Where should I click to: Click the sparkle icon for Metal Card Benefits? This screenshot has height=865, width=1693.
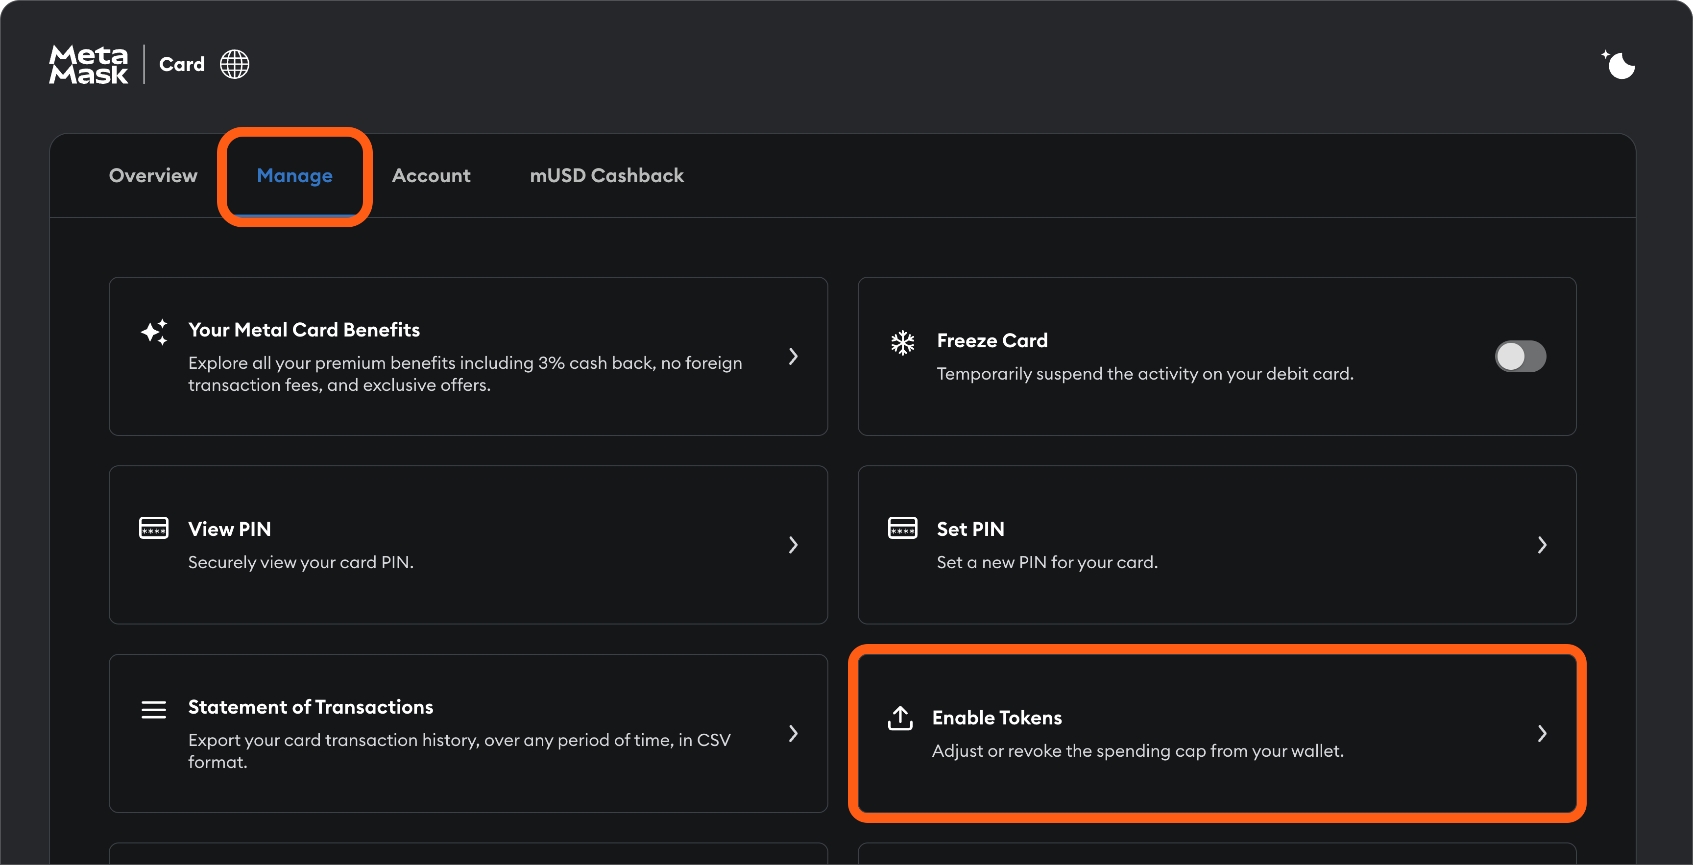[x=154, y=332]
